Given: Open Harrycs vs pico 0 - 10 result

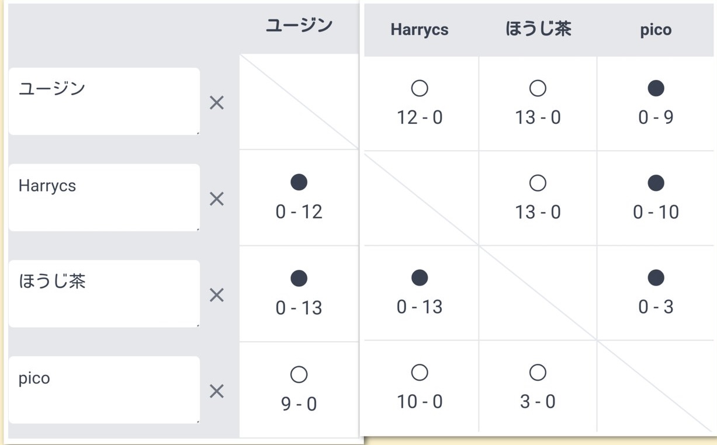Looking at the screenshot, I should 656,198.
